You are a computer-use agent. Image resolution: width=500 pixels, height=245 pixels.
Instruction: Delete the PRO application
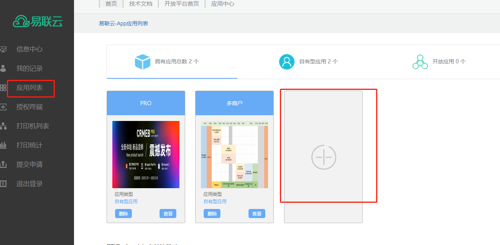(x=123, y=214)
